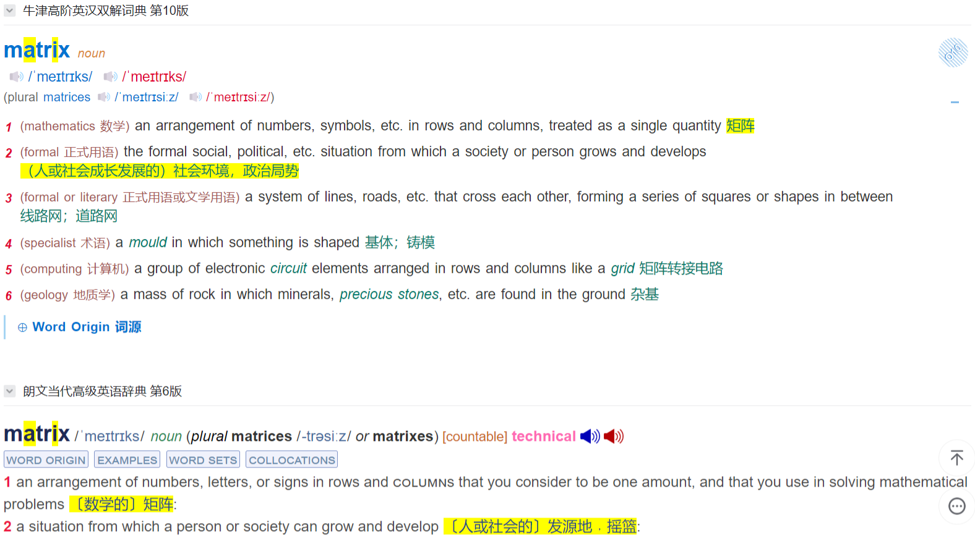Open the EXAMPLES tab
Screen dimensions: 975x541
click(127, 460)
